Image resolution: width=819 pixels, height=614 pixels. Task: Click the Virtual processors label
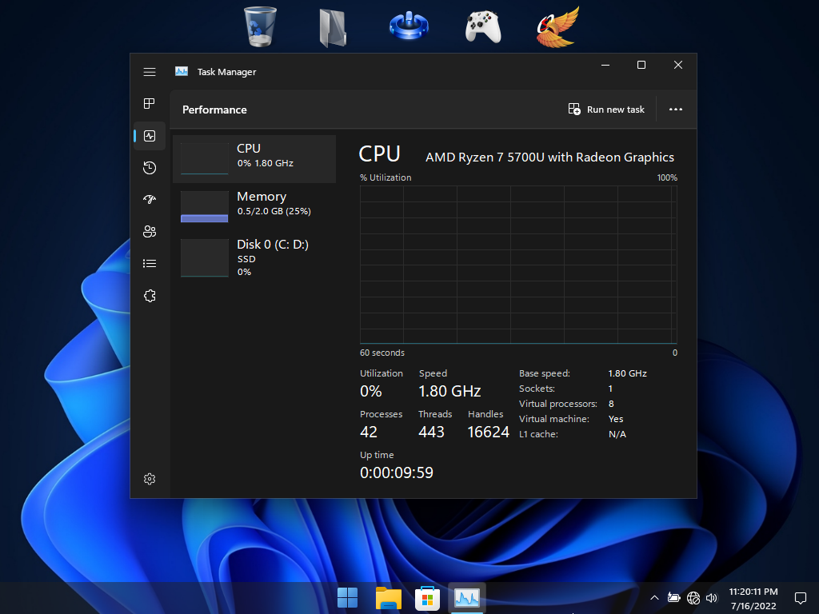[557, 404]
